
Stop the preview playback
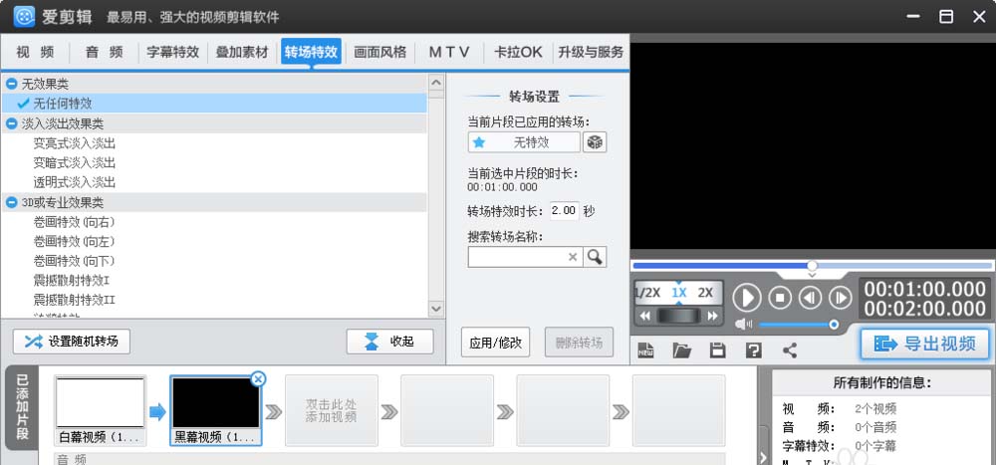point(780,298)
